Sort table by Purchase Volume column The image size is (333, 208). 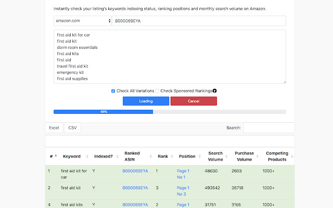(x=244, y=156)
